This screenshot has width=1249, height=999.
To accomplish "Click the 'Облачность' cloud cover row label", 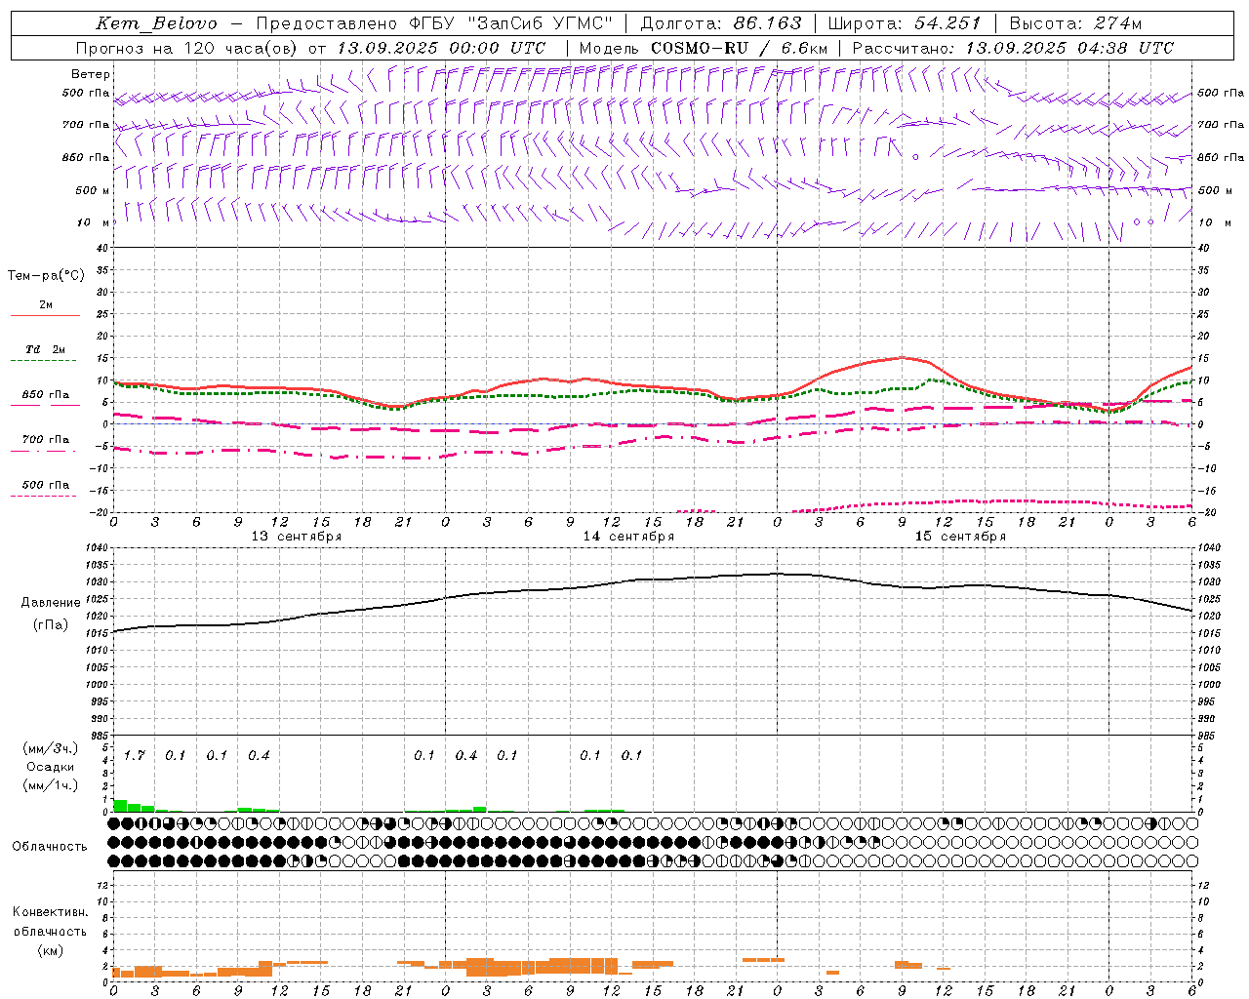I will click(x=50, y=846).
